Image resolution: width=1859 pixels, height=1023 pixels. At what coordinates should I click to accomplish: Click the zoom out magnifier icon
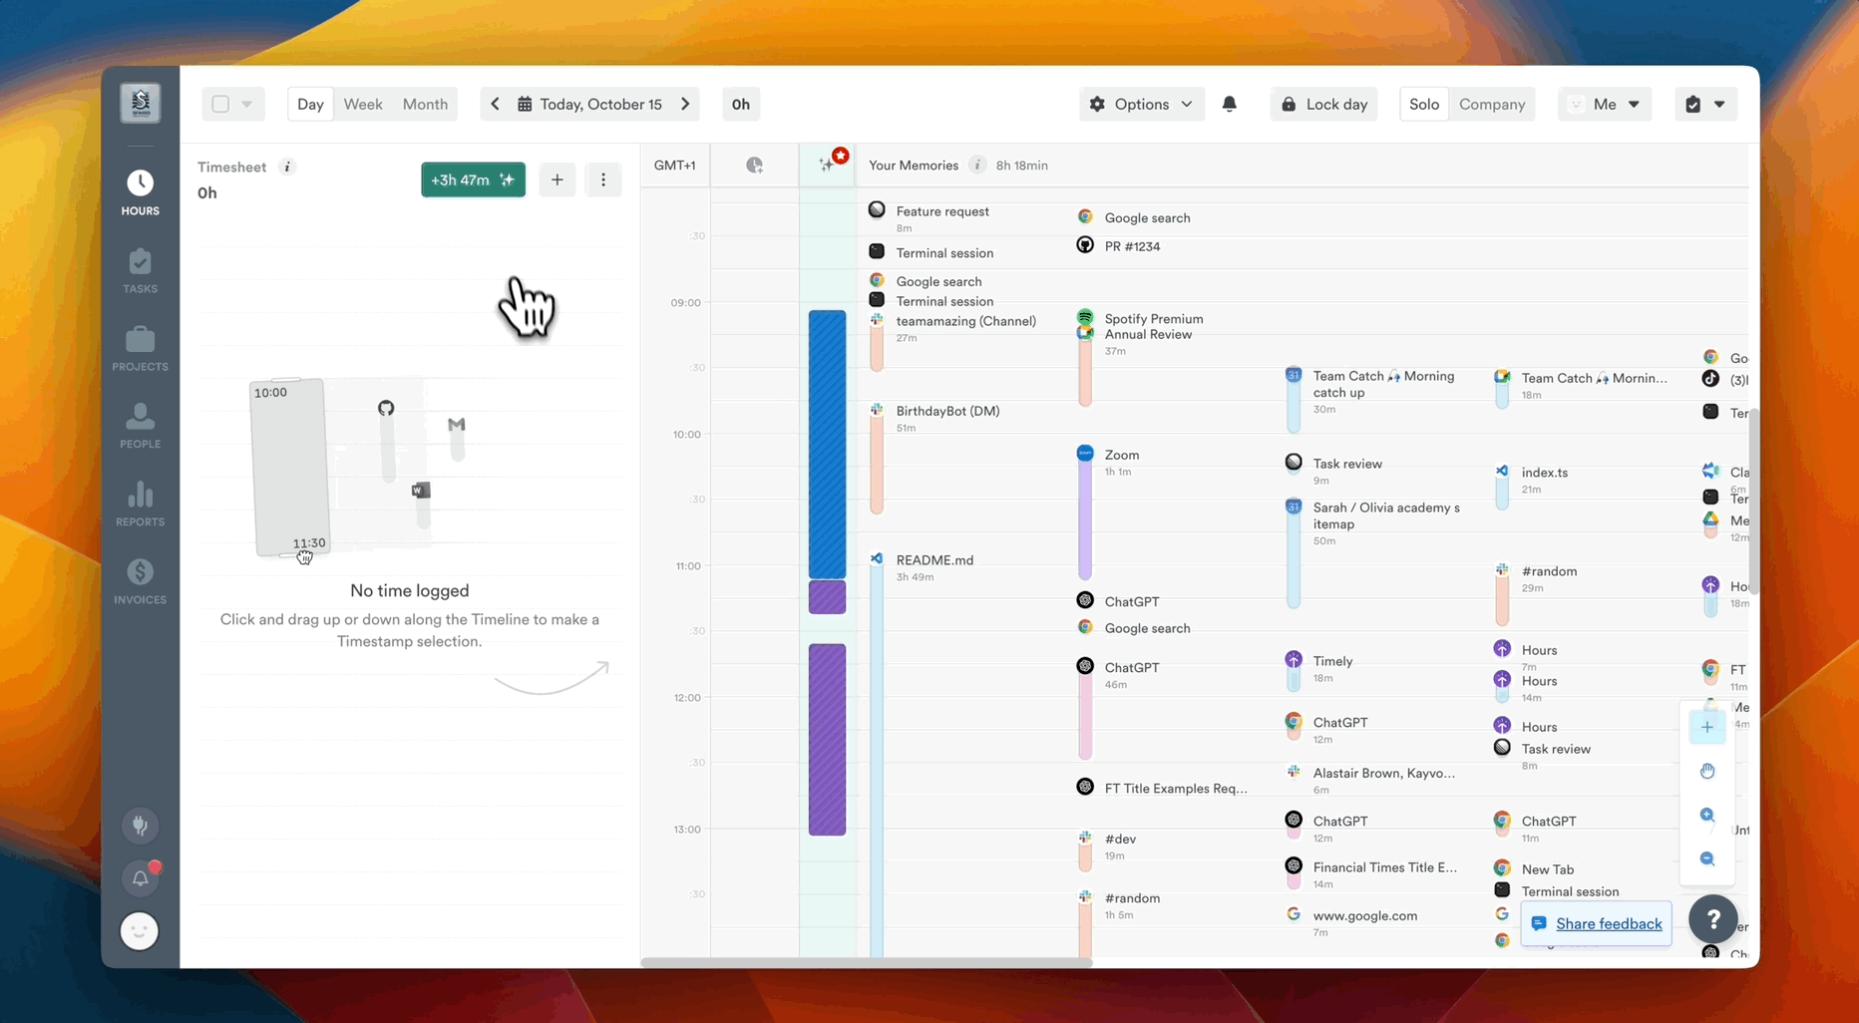[x=1706, y=858]
